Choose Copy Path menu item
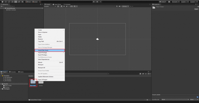199x103 pixels. pos(50,41)
